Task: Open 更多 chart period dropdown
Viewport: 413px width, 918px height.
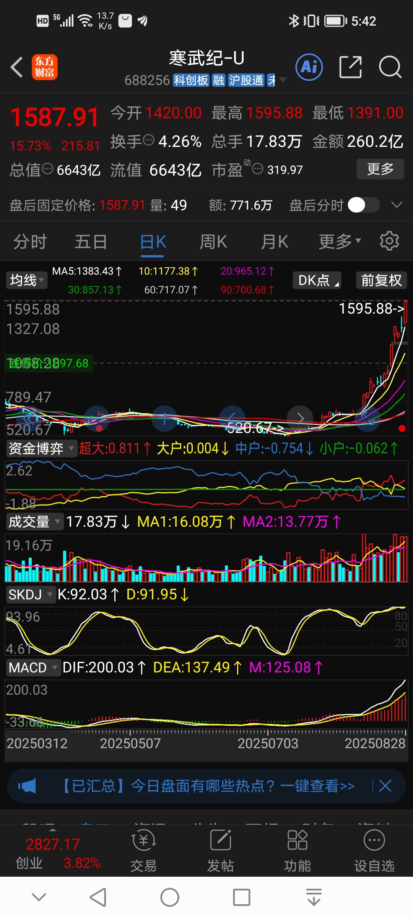Action: [x=340, y=241]
